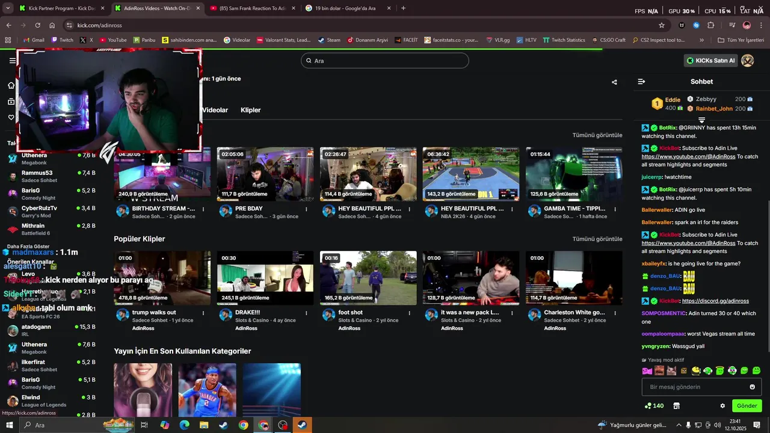This screenshot has height=433, width=770.
Task: Open Mithrain channel in sidebar
Action: click(51, 229)
